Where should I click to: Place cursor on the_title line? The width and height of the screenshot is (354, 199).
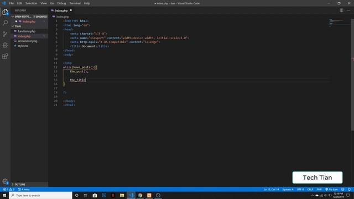point(77,80)
